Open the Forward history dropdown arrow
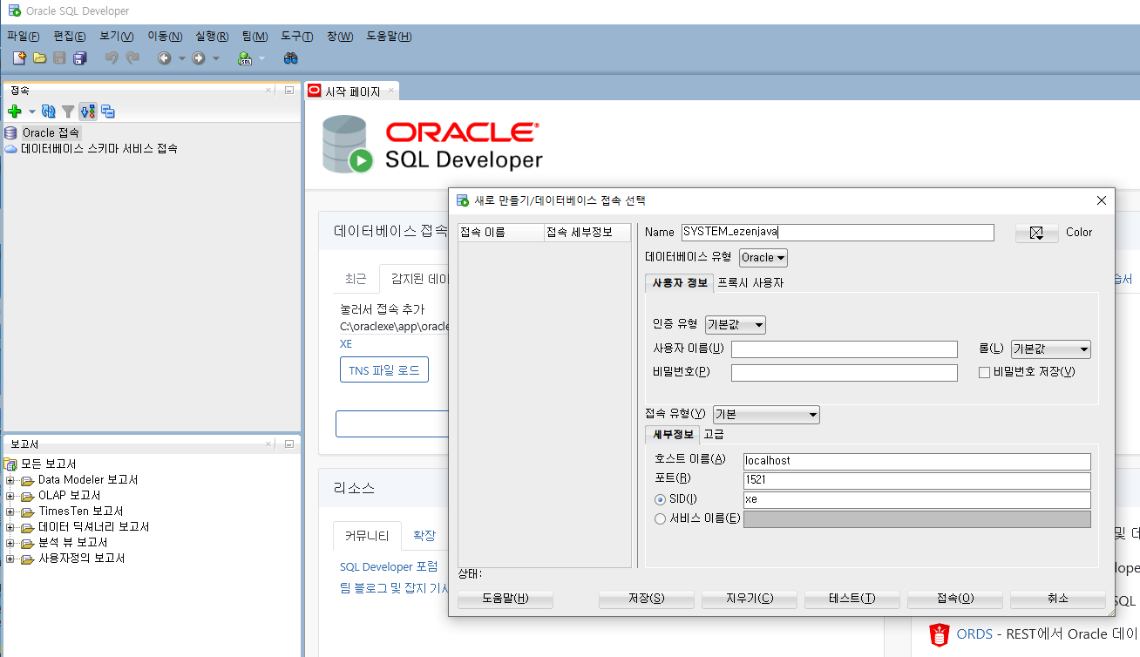The height and width of the screenshot is (657, 1140). (x=216, y=58)
